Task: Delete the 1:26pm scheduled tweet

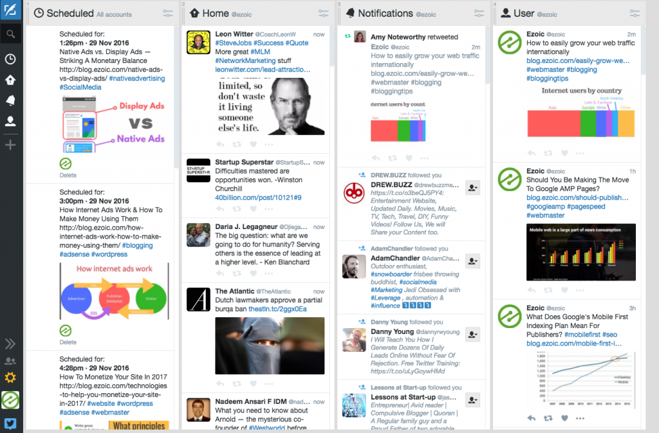Action: point(68,175)
